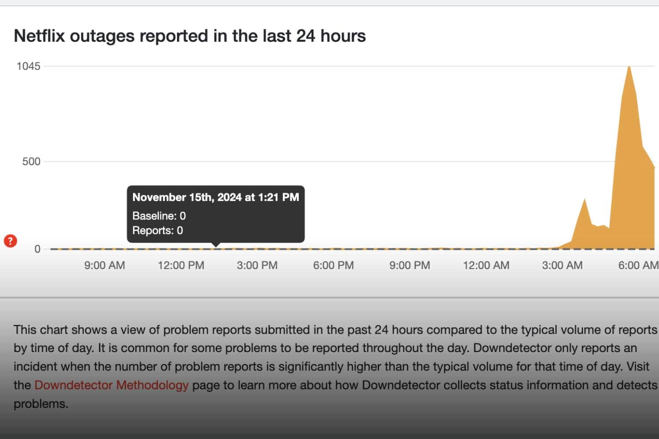Click the red question mark help icon
Viewport: 659px width, 439px height.
[x=10, y=241]
